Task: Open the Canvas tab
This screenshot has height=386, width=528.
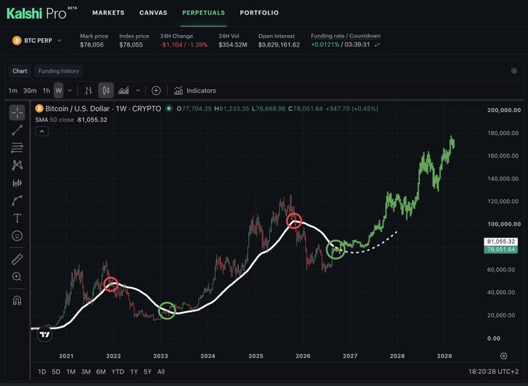Action: coord(153,12)
